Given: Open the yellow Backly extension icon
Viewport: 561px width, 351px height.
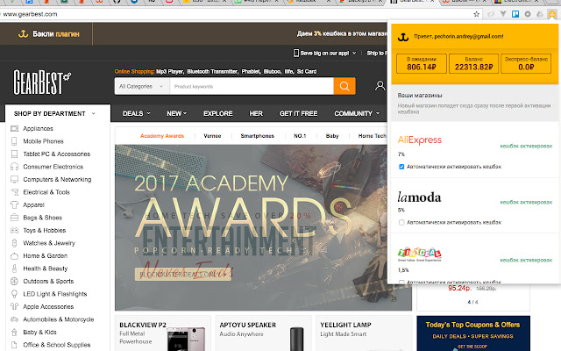Looking at the screenshot, I should pyautogui.click(x=552, y=14).
